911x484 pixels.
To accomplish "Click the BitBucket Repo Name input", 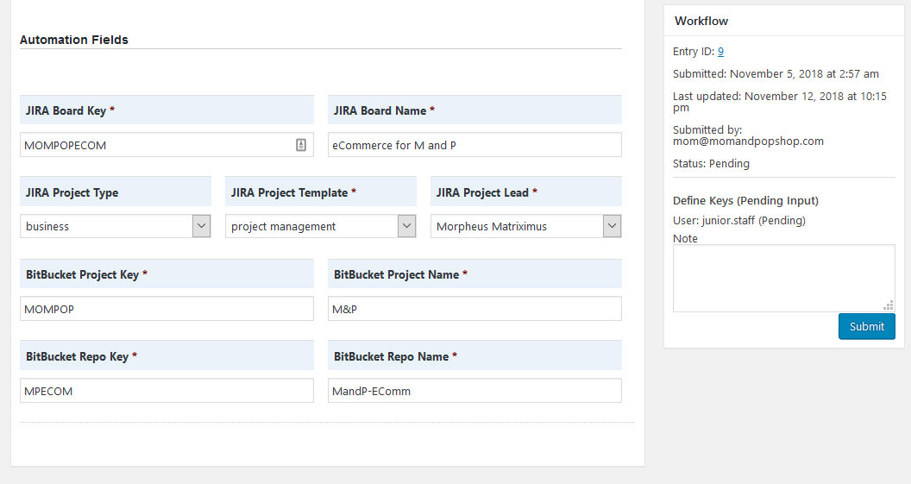I will 474,391.
